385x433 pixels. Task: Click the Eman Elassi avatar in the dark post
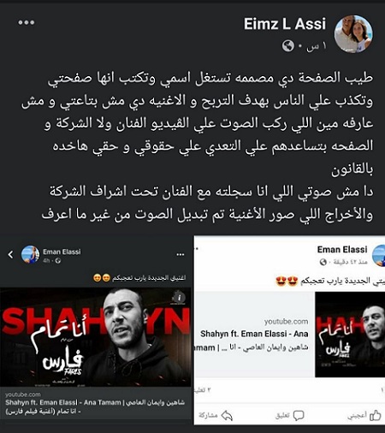30,254
